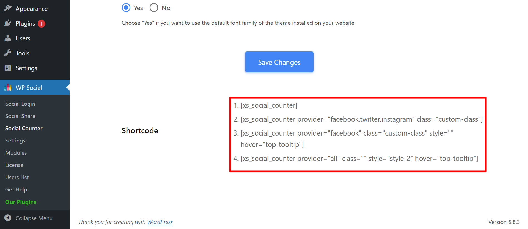Viewport: 528px width, 229px height.
Task: Open the WordPress footer link
Action: click(x=160, y=222)
